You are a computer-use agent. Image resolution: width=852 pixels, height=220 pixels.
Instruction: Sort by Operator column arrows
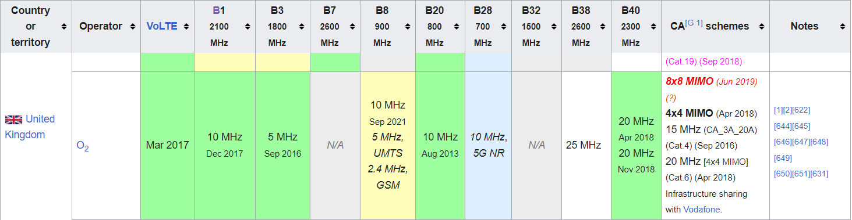(x=133, y=27)
